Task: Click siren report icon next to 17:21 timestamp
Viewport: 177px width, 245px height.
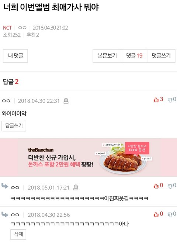Action: pos(76,187)
